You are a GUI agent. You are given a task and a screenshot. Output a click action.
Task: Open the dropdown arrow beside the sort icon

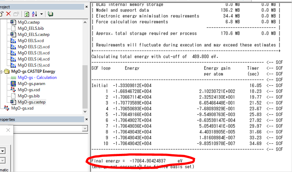click(x=42, y=14)
